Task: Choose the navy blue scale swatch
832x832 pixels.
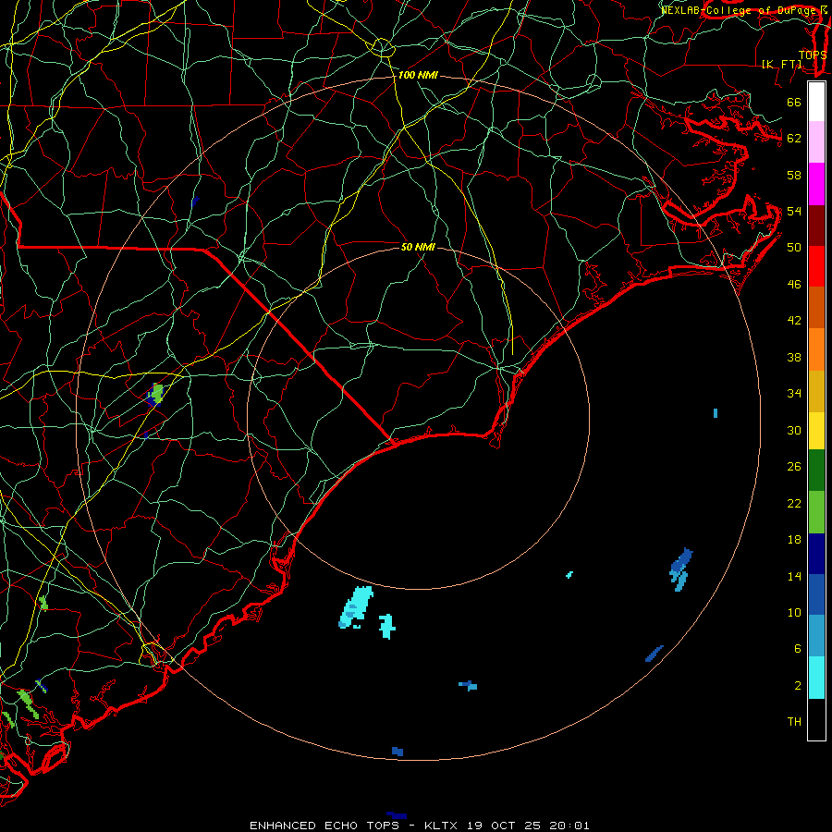Action: coord(816,554)
